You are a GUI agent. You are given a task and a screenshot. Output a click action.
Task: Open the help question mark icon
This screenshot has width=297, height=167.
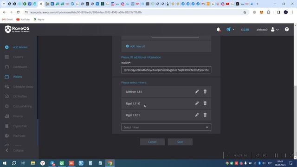[x=287, y=29]
